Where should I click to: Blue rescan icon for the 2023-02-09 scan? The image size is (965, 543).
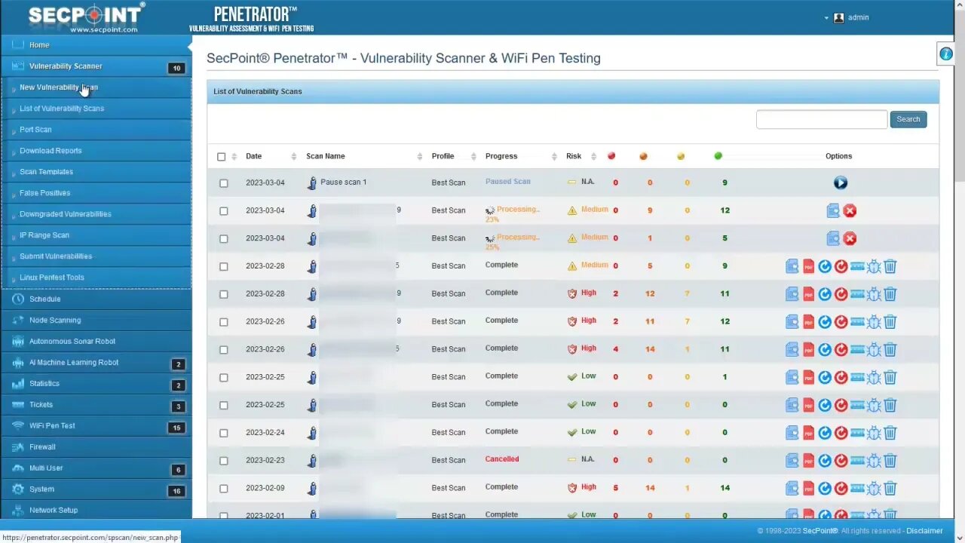(x=825, y=489)
